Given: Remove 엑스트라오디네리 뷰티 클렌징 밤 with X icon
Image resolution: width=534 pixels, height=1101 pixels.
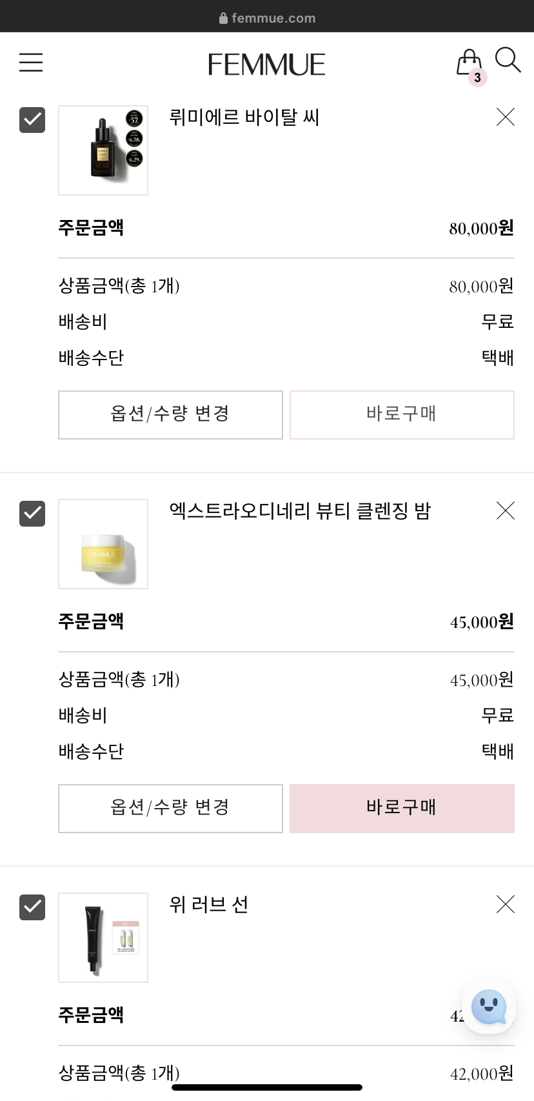Looking at the screenshot, I should (506, 510).
